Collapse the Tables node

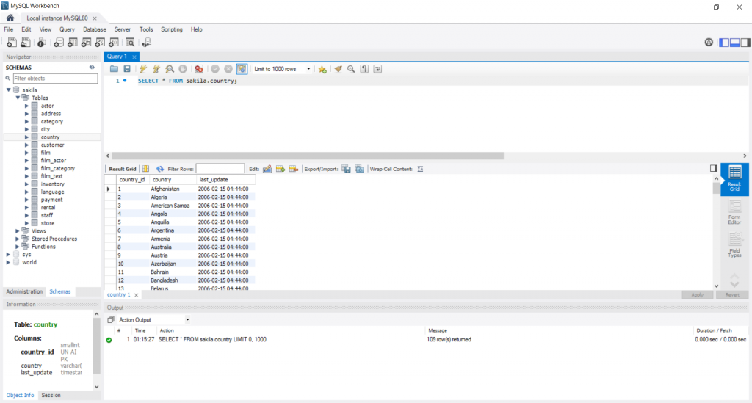coord(18,98)
